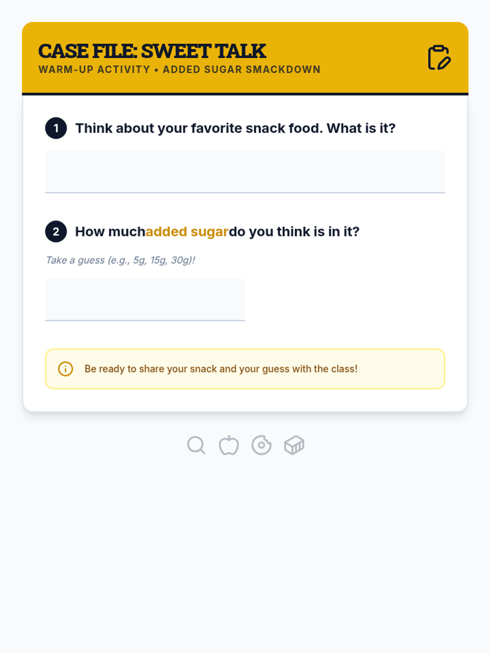Select the shipping container box icon
490x653 pixels.
[x=294, y=445]
